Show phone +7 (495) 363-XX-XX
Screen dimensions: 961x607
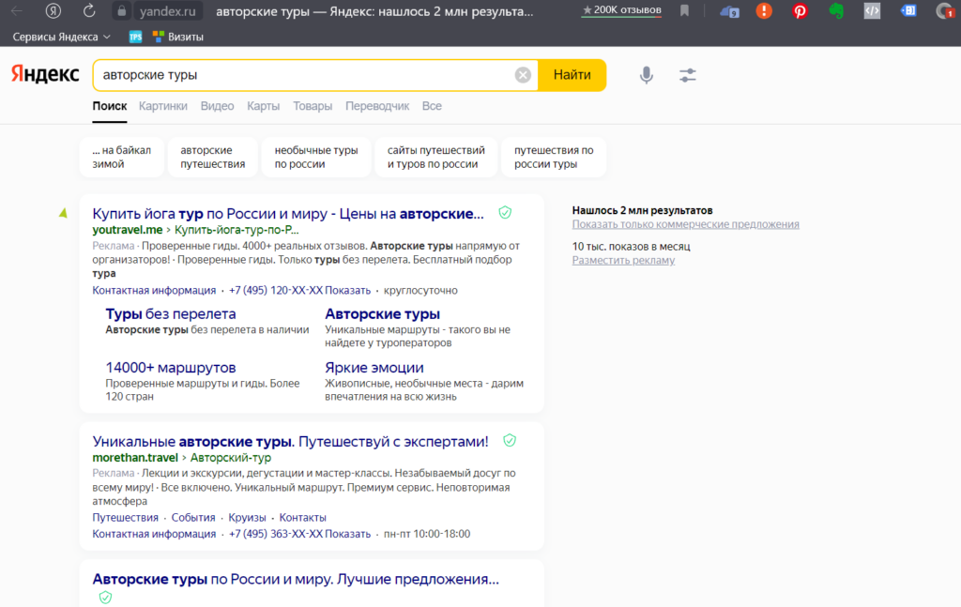pos(299,534)
